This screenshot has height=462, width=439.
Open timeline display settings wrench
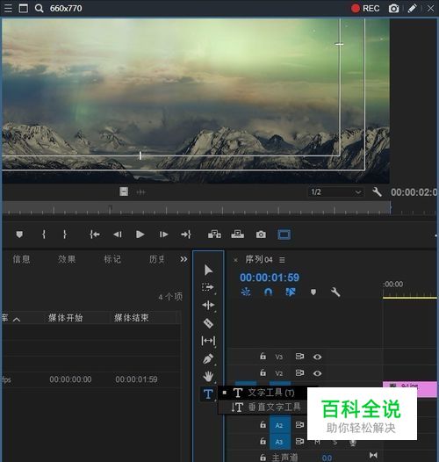click(x=335, y=292)
